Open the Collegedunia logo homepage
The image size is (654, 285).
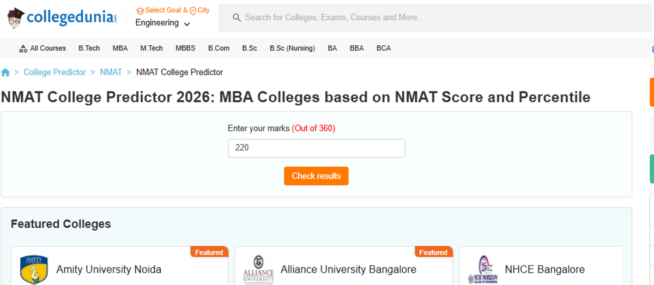(62, 18)
